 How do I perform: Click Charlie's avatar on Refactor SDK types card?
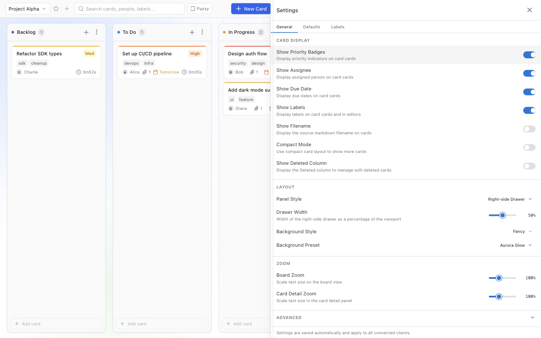point(19,72)
